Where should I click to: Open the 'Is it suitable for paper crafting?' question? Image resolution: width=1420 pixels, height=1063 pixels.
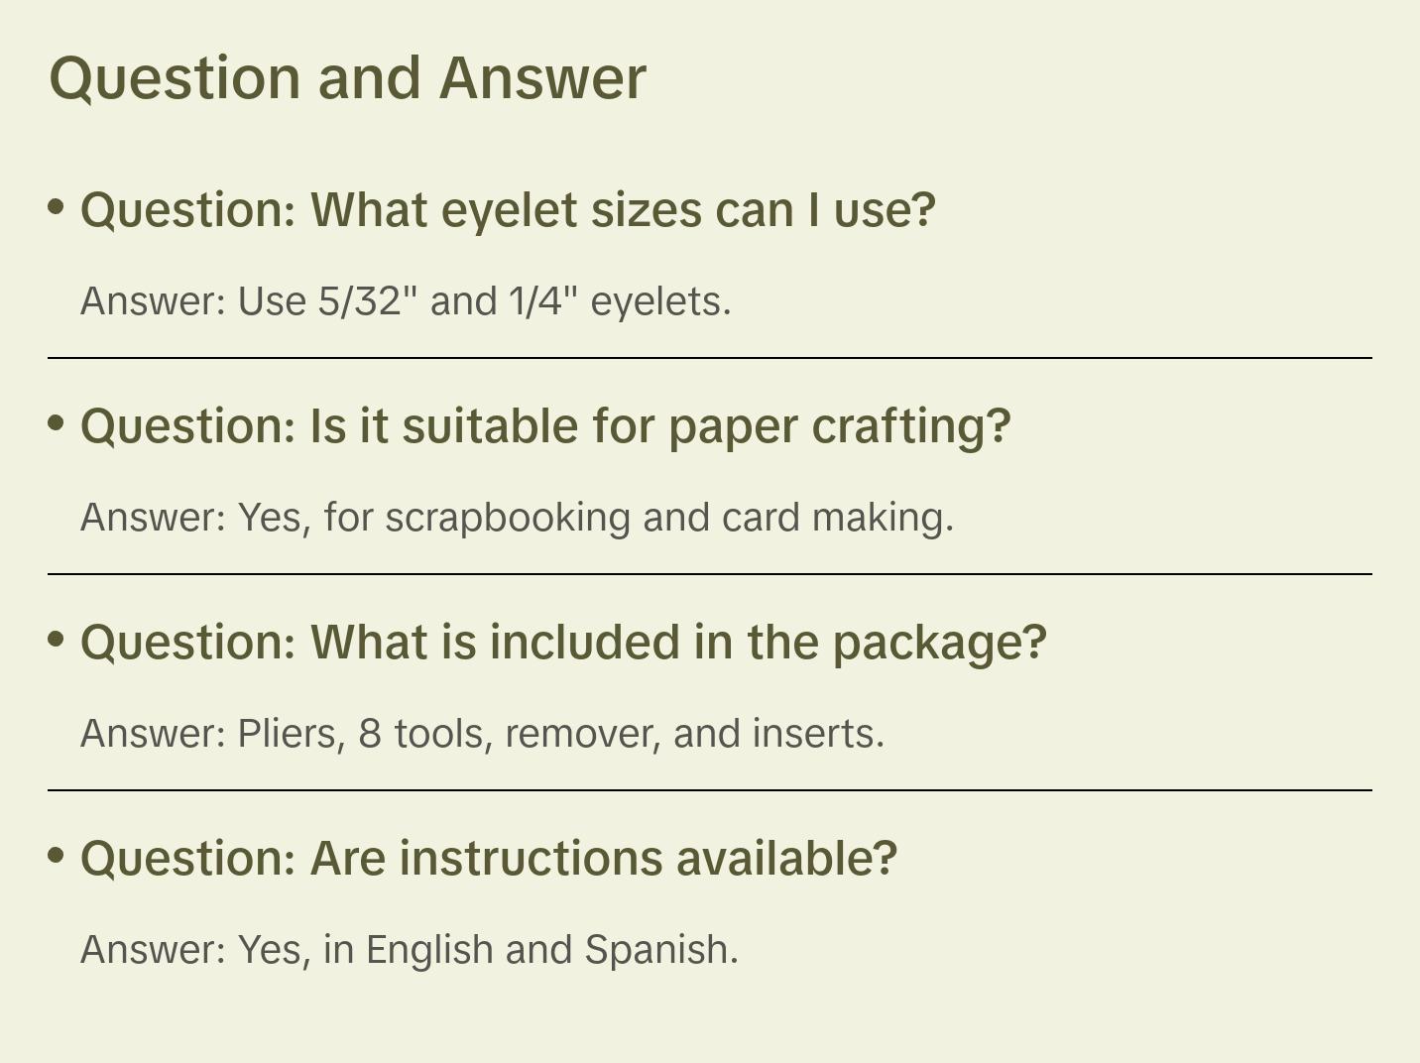click(545, 426)
